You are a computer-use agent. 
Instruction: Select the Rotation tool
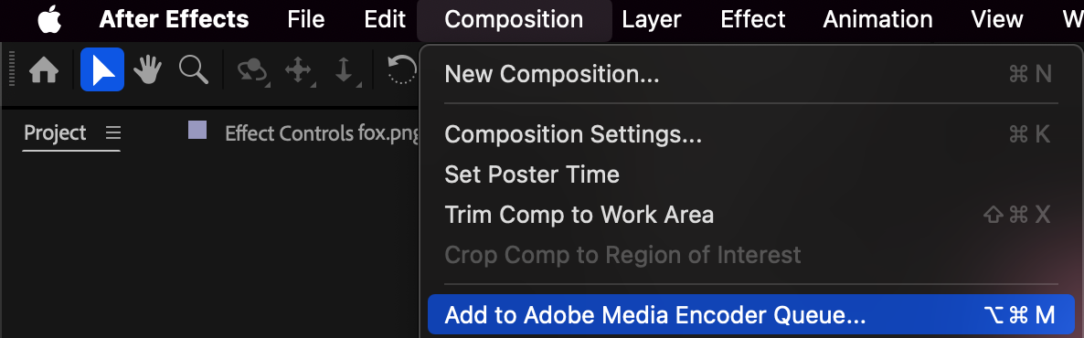pyautogui.click(x=401, y=69)
